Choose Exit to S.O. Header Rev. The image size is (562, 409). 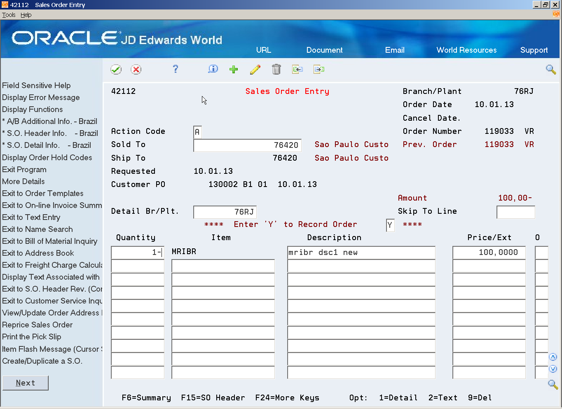coord(52,289)
